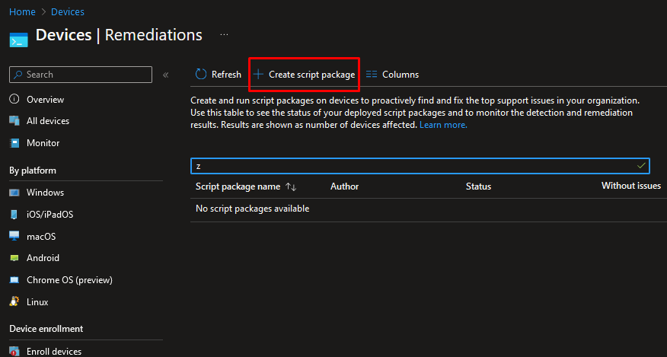Screen dimensions: 667x357
Task: Click the Linux penguin icon
Action: [x=14, y=301]
